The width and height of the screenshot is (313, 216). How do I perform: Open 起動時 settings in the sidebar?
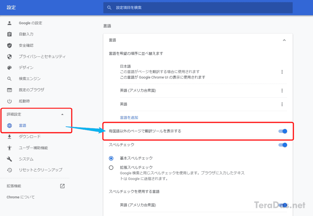24,101
